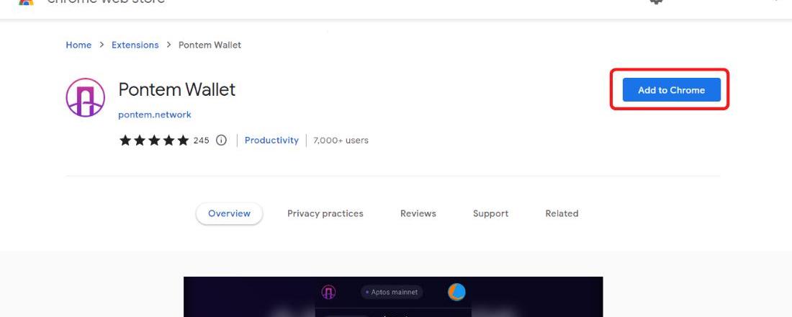Image resolution: width=792 pixels, height=317 pixels.
Task: Click the Pontem Wallet purple logo icon
Action: coord(86,97)
